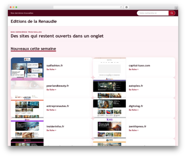Minimize the browser window with the yellow button
This screenshot has height=157, width=186.
pyautogui.click(x=13, y=7)
